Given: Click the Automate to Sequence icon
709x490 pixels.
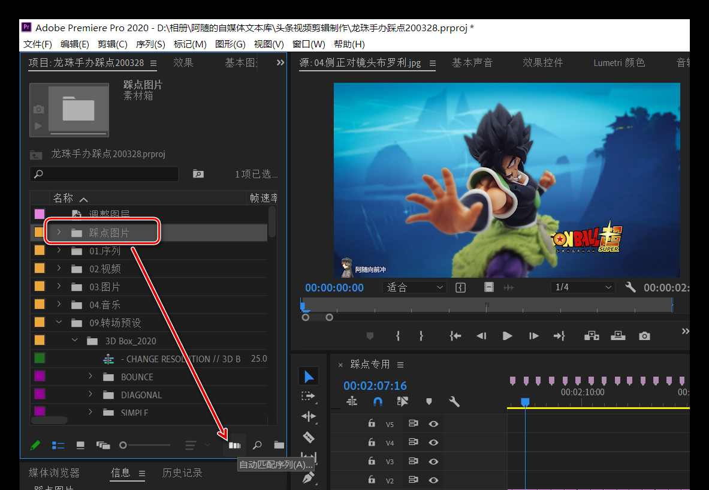Looking at the screenshot, I should pyautogui.click(x=234, y=445).
